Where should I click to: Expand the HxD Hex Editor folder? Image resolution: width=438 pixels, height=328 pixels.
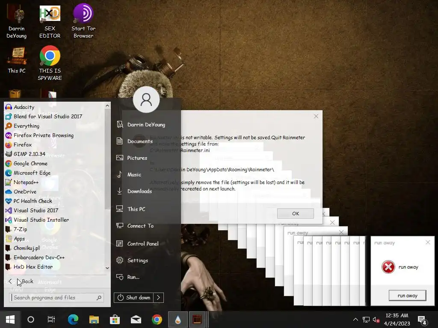[55, 267]
